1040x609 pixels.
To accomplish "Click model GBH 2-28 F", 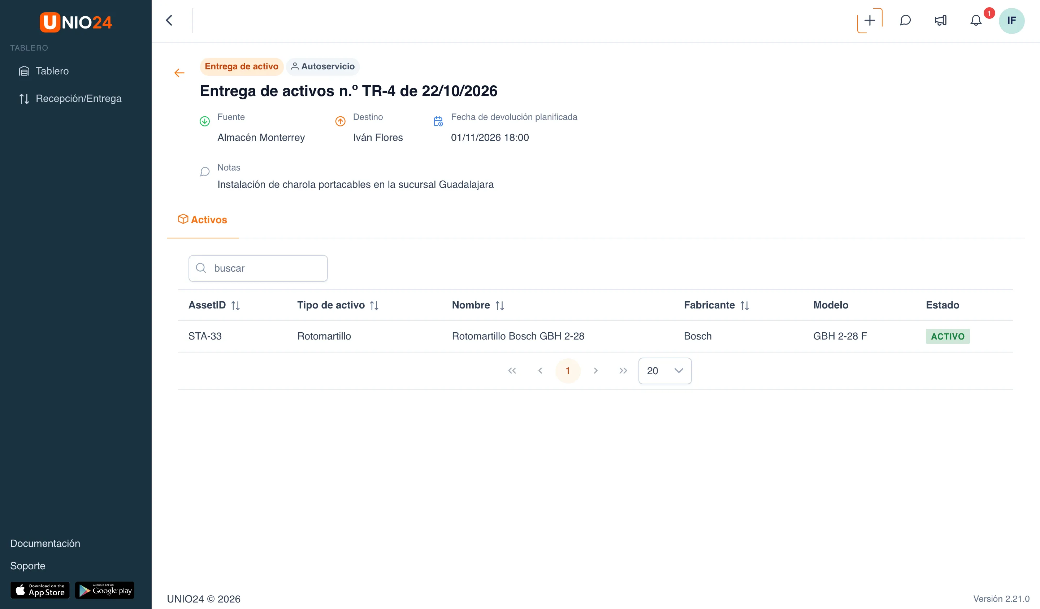I will pos(840,336).
